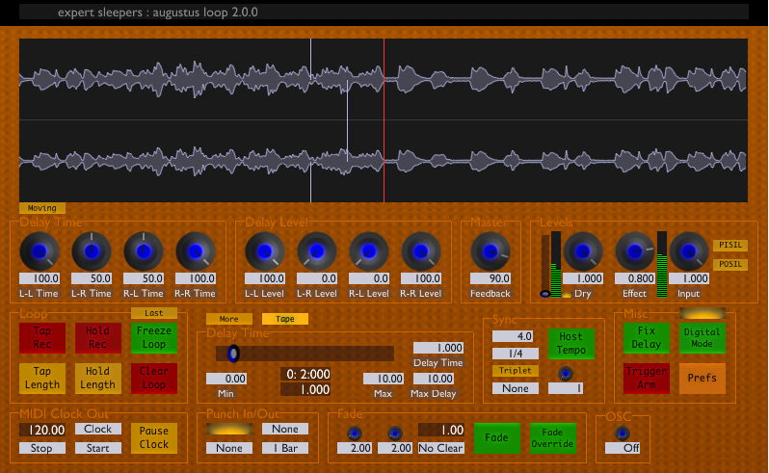This screenshot has height=473, width=769.
Task: Click the first Fade knob above 2.00
Action: coord(355,434)
